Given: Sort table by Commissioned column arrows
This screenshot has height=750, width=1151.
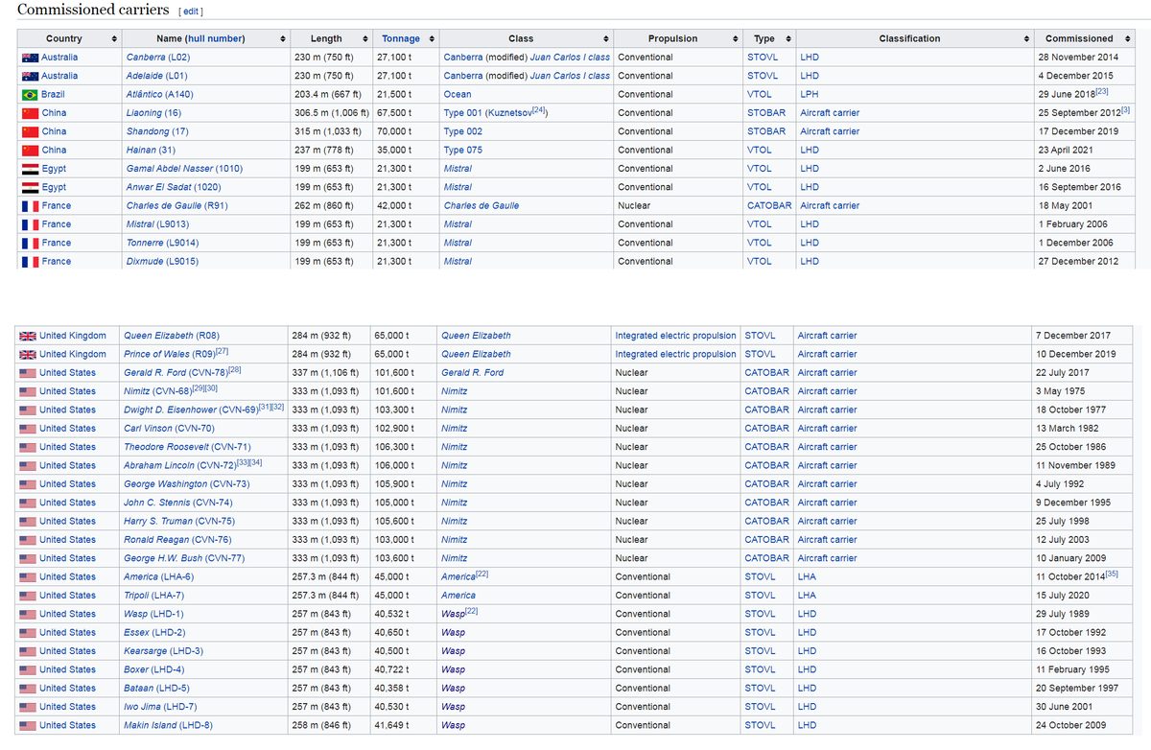Looking at the screenshot, I should click(1127, 38).
